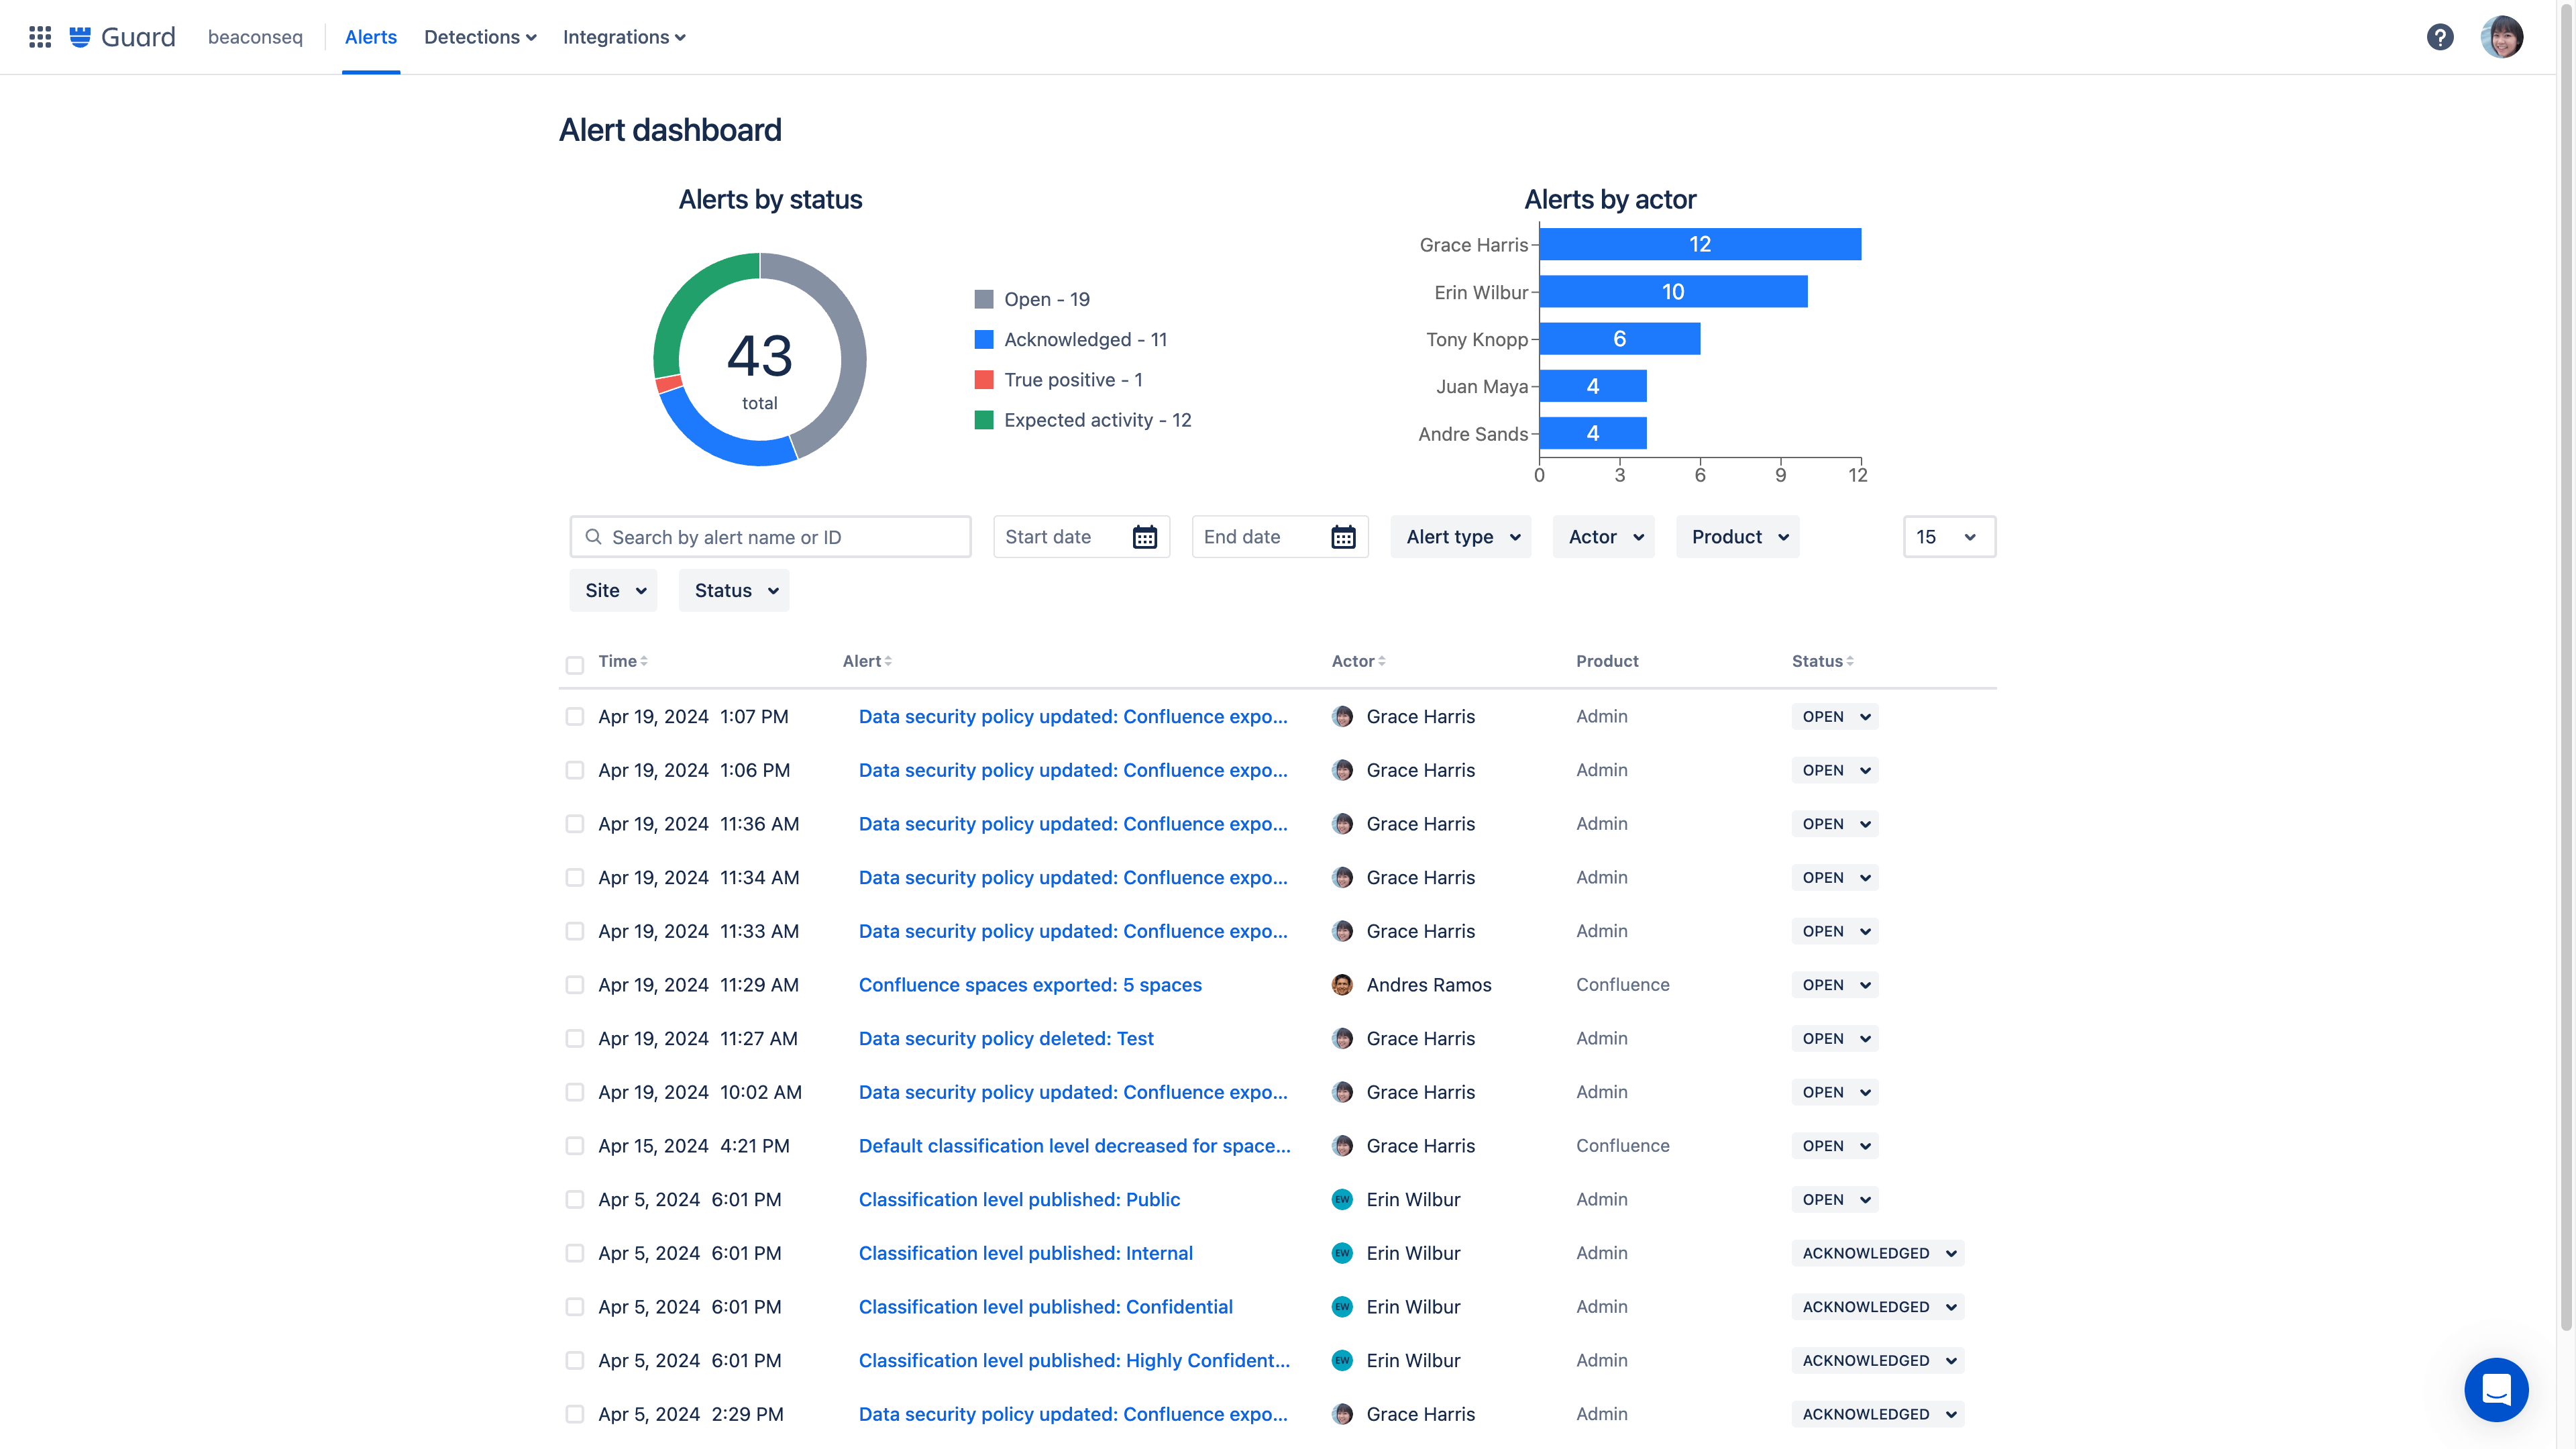
Task: Click the beaconseq workspace link
Action: coord(255,36)
